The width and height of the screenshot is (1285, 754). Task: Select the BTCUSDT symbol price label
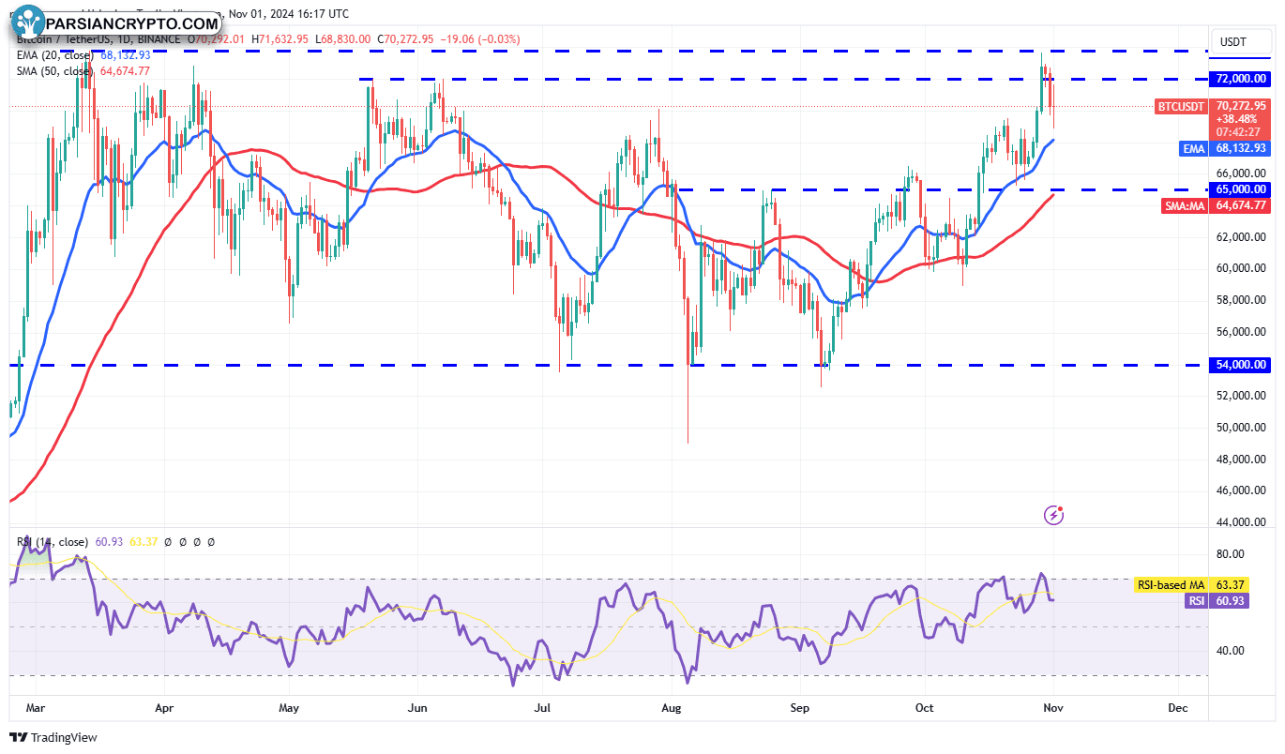(x=1180, y=107)
